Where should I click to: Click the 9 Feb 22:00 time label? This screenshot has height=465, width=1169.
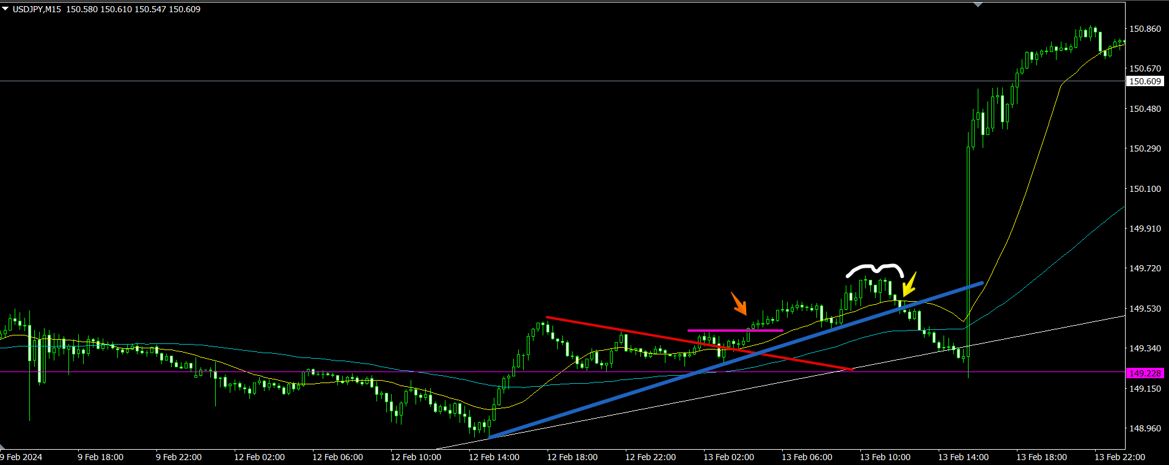179,457
